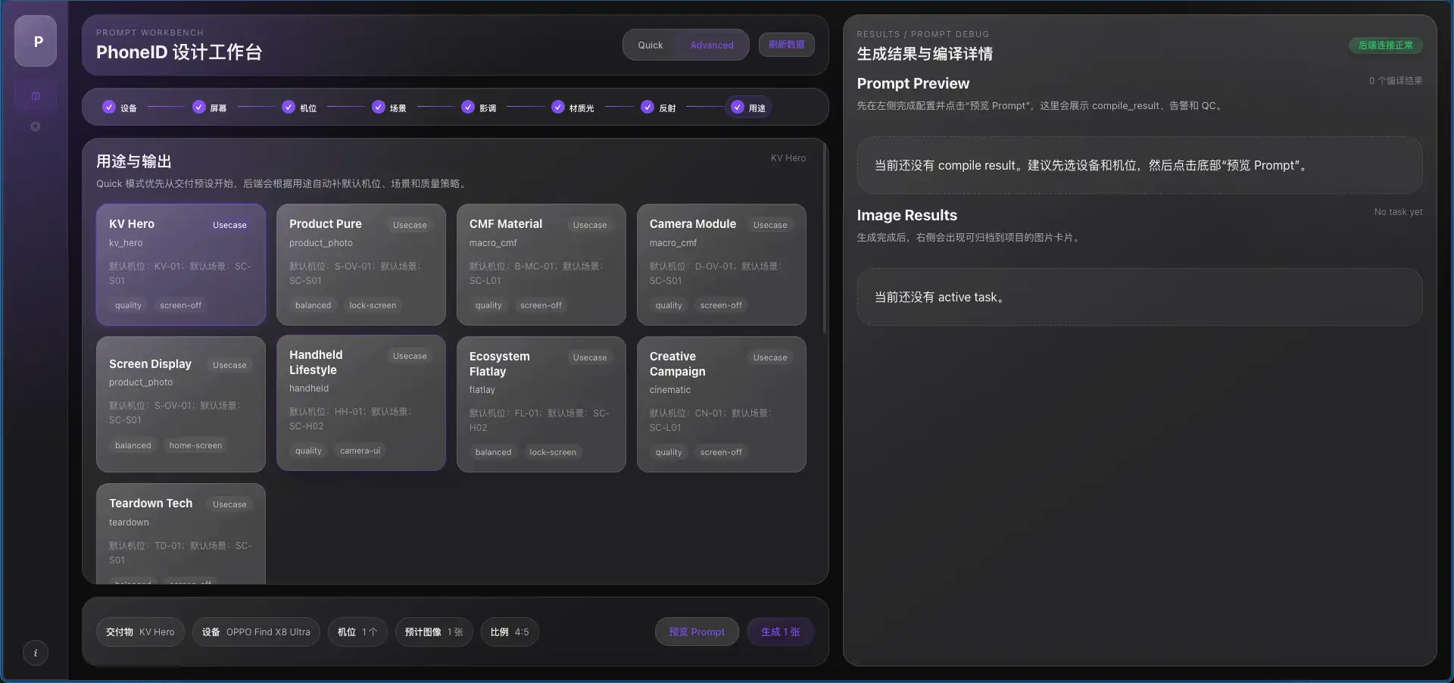Click the 生成 1张 generate button
This screenshot has height=683, width=1454.
click(x=781, y=632)
